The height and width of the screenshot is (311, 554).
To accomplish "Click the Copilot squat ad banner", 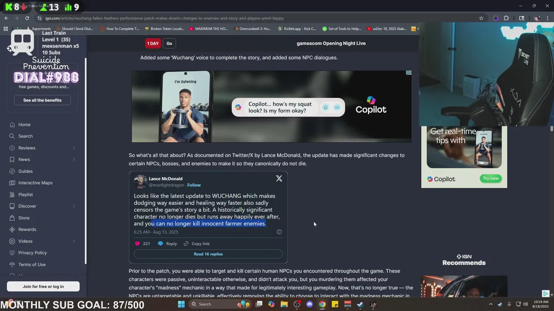I will coord(271,106).
